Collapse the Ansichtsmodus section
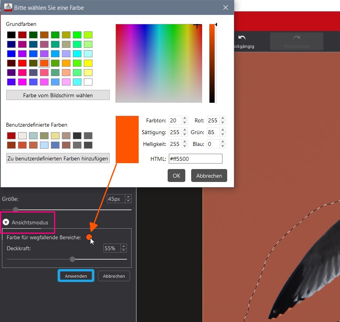Screen dimensions: 340x322 pos(6,222)
